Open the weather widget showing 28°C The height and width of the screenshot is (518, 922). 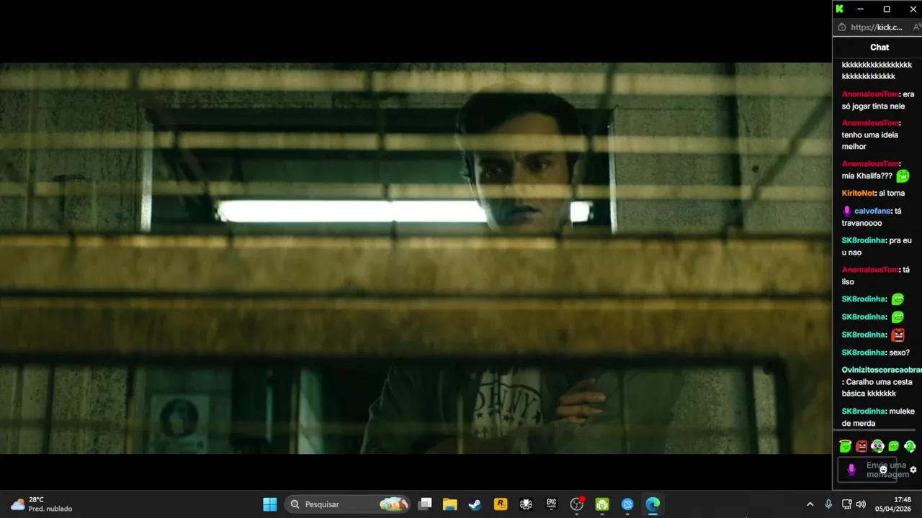(42, 504)
